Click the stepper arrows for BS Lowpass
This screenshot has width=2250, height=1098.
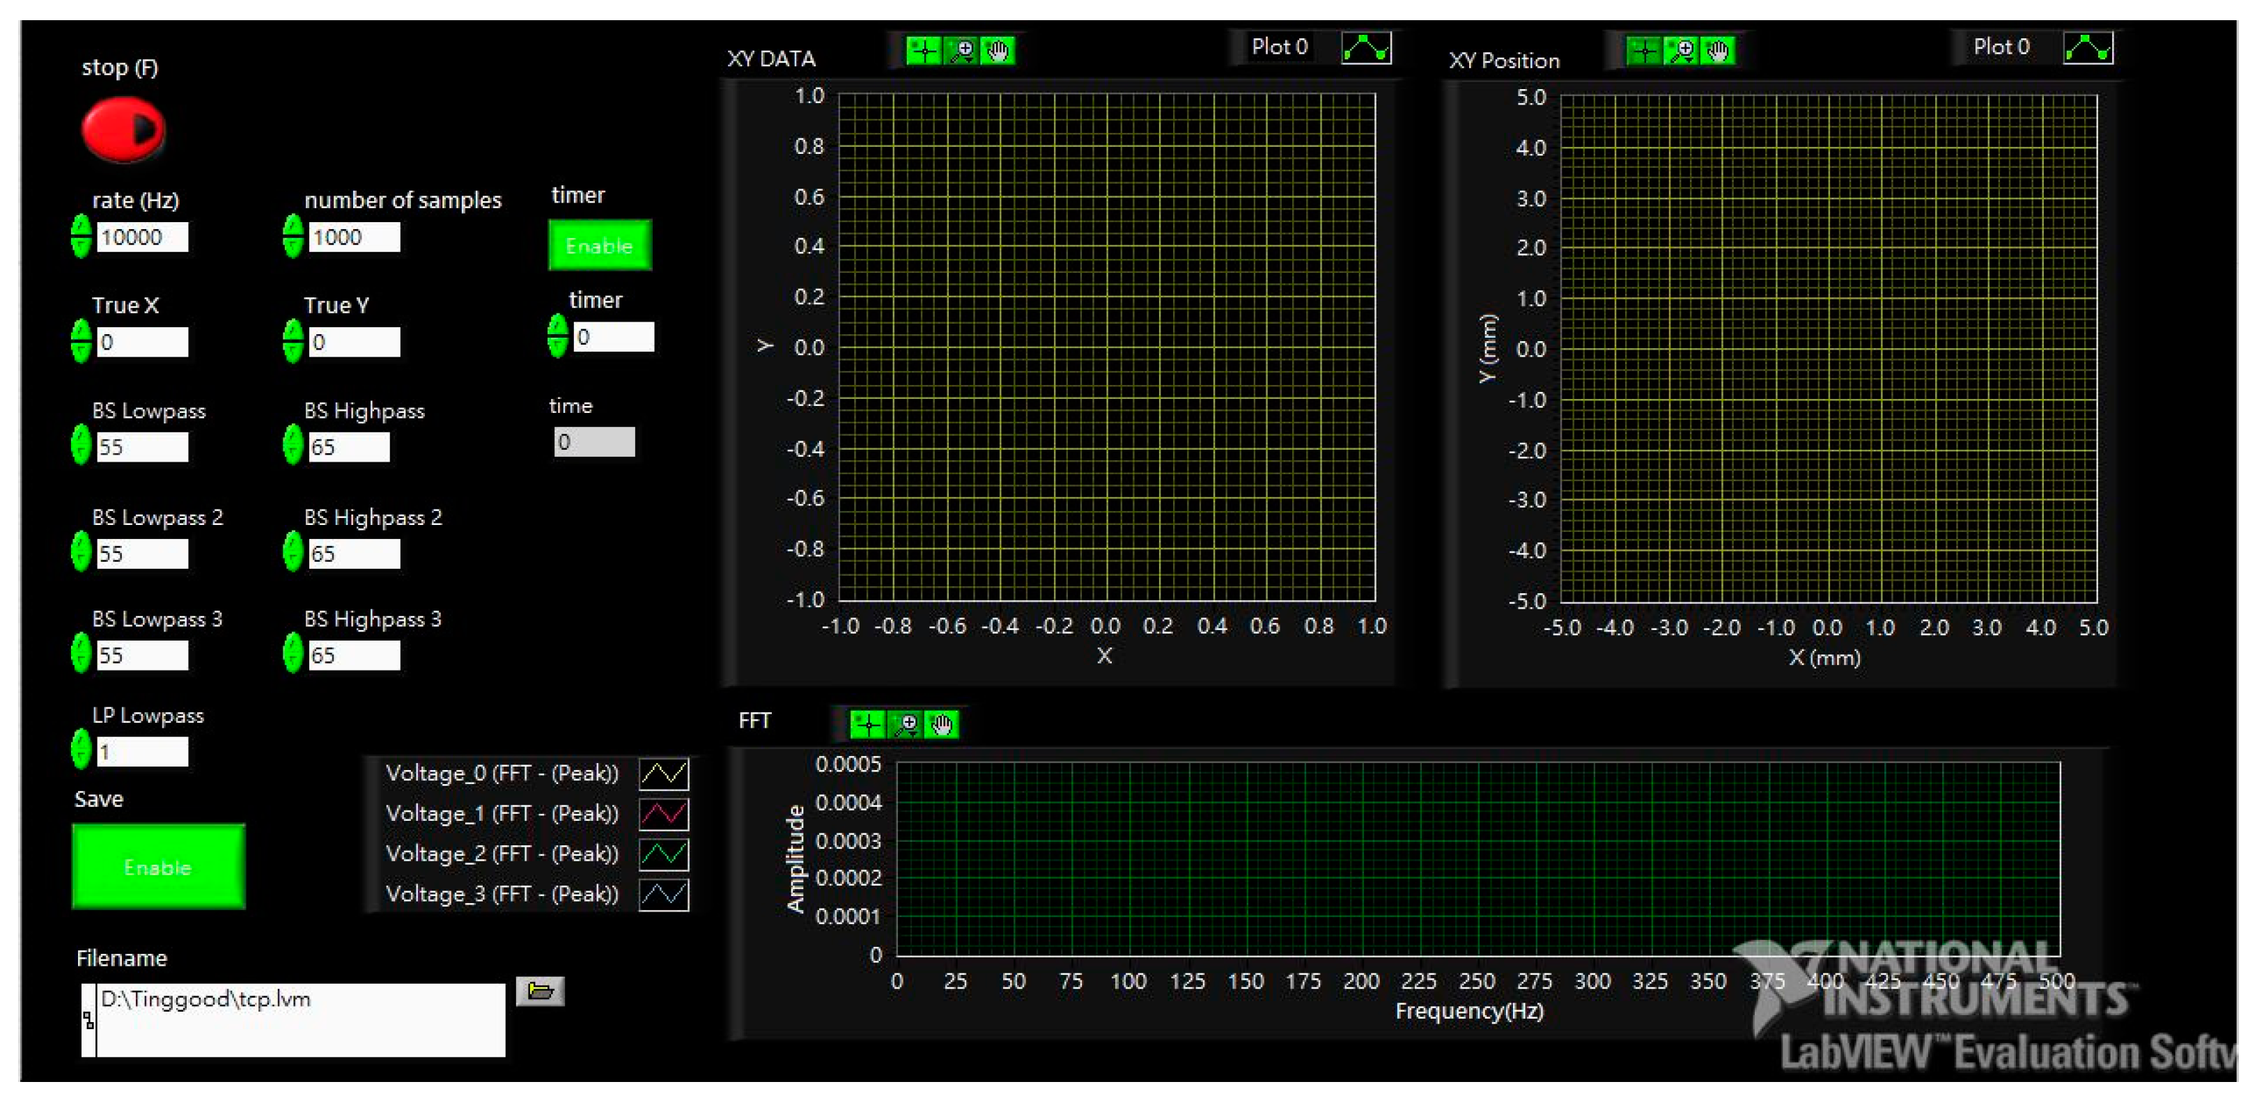click(x=80, y=445)
